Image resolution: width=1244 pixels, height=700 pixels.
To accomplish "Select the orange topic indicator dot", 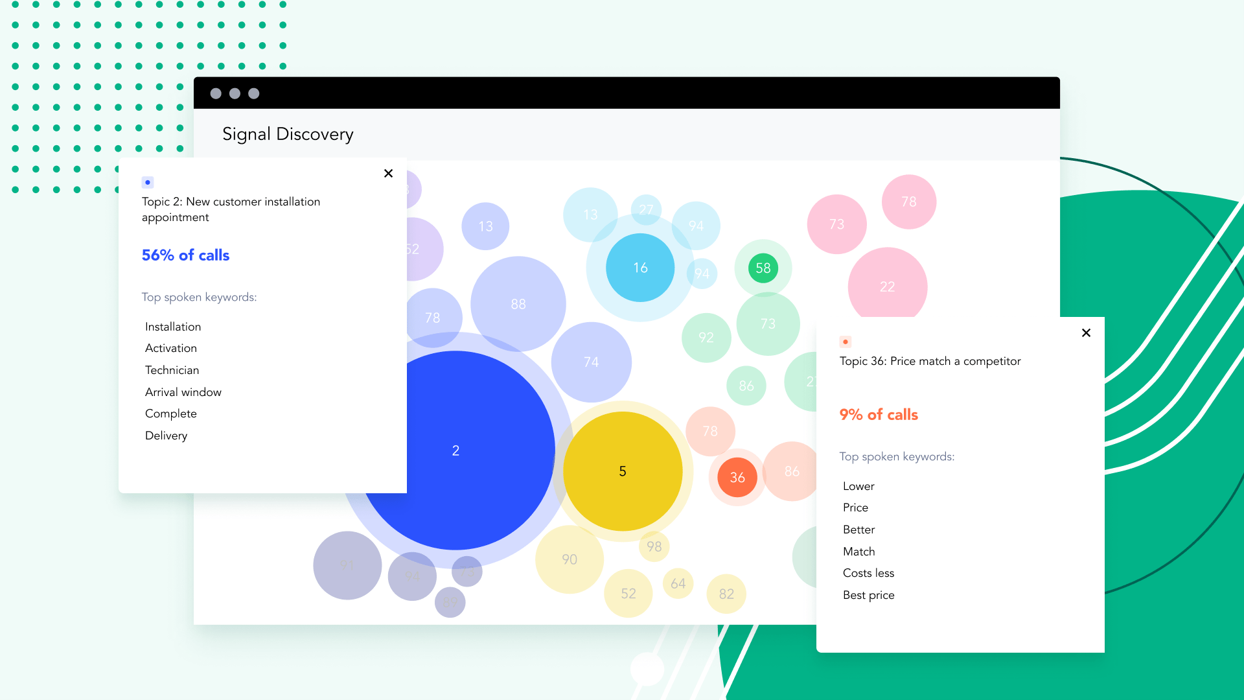I will point(846,340).
